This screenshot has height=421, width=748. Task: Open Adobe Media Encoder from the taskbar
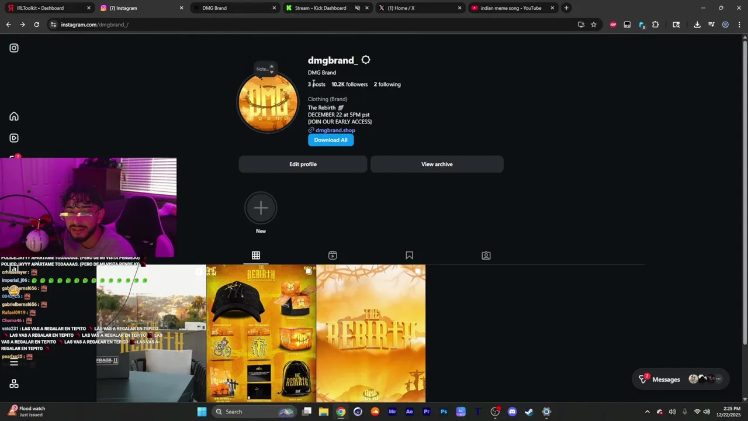tap(392, 412)
